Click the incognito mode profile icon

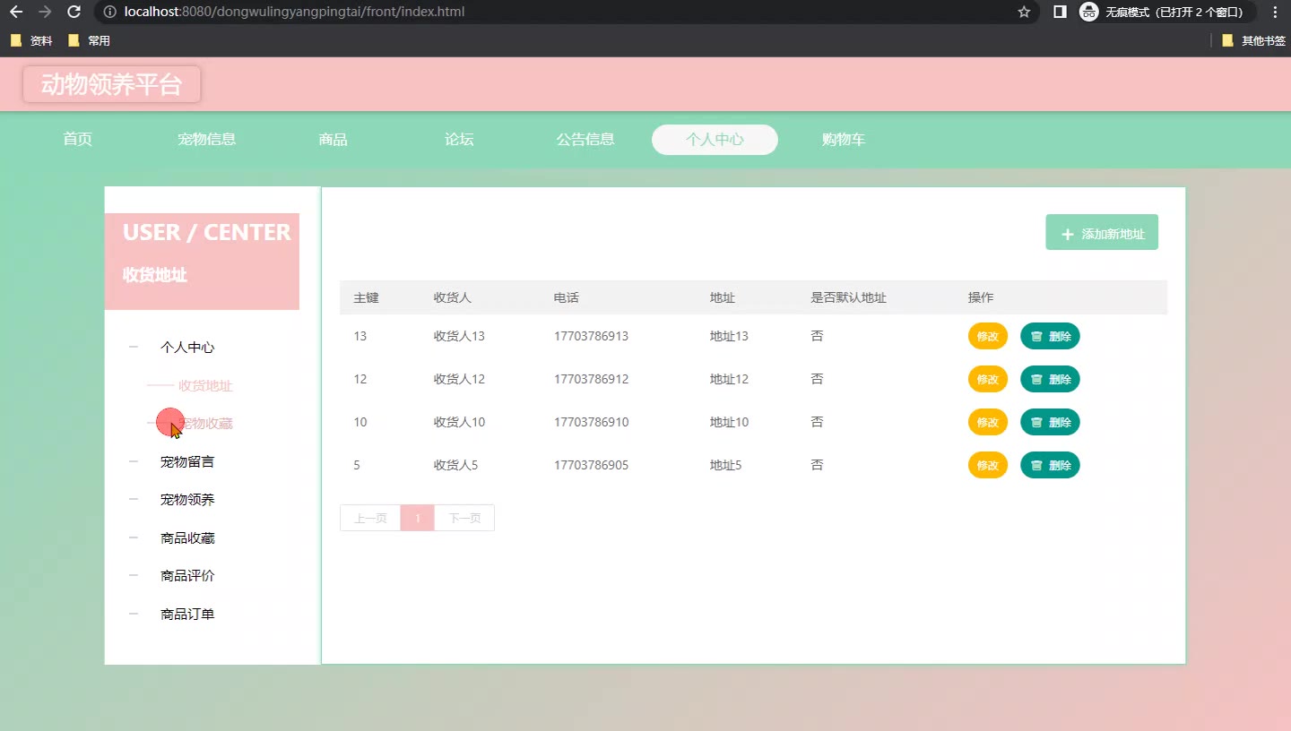(x=1089, y=13)
